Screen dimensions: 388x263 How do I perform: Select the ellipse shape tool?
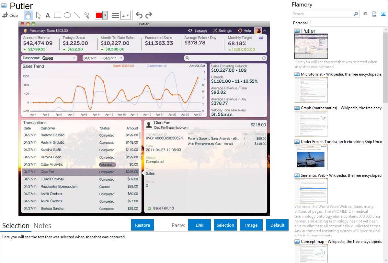tap(67, 15)
